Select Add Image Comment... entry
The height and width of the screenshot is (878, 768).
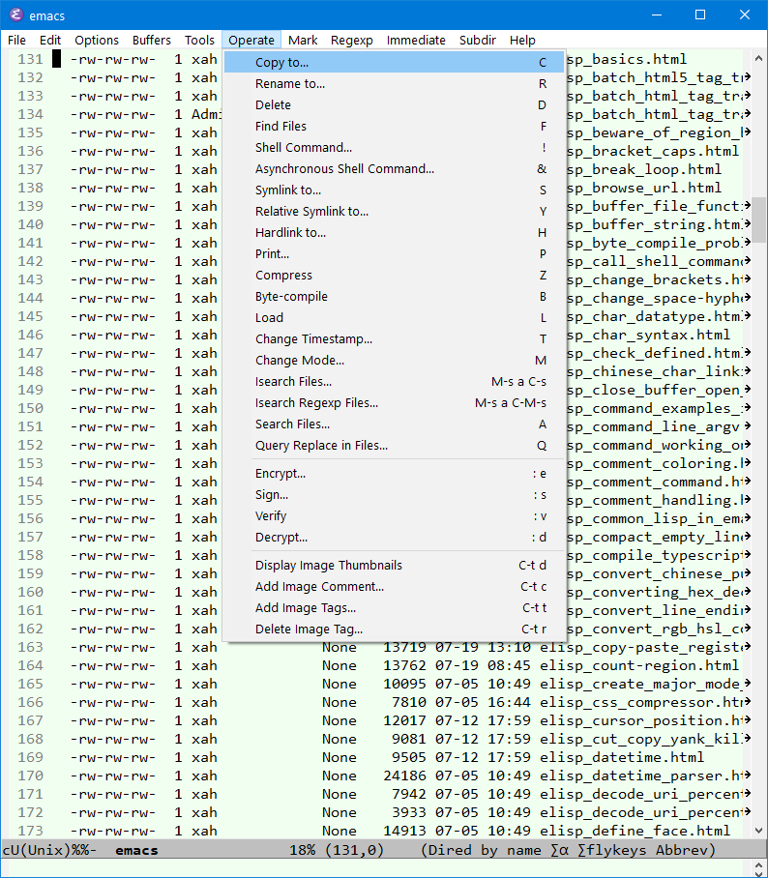[x=394, y=586]
